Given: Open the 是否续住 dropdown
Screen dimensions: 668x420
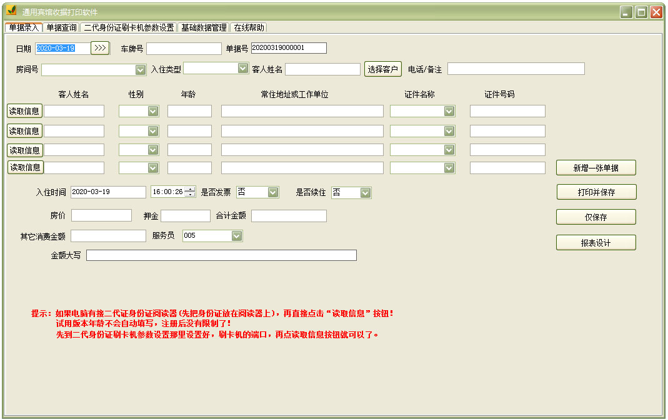Looking at the screenshot, I should pyautogui.click(x=366, y=193).
